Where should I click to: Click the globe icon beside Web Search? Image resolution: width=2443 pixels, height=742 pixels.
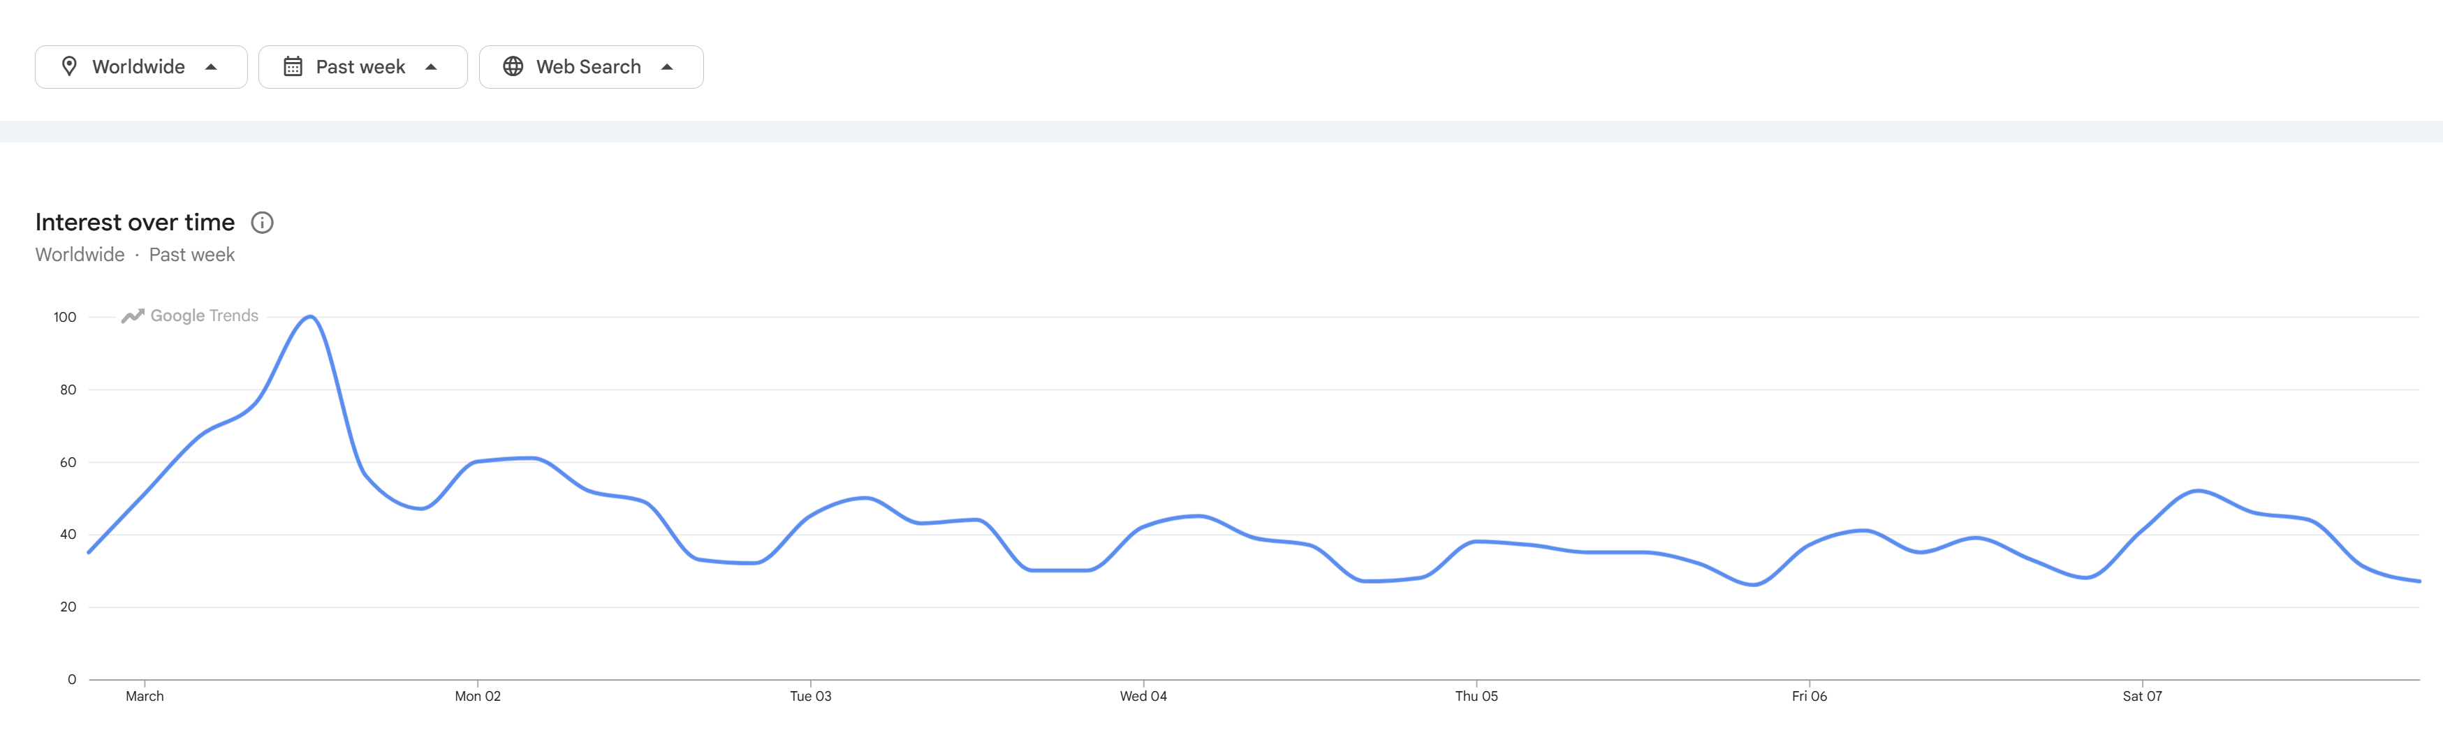point(513,66)
